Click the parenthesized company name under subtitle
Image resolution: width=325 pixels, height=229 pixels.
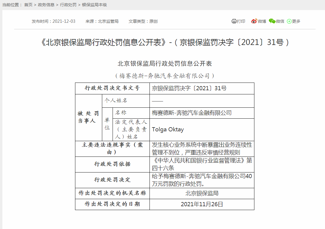[x=165, y=76]
